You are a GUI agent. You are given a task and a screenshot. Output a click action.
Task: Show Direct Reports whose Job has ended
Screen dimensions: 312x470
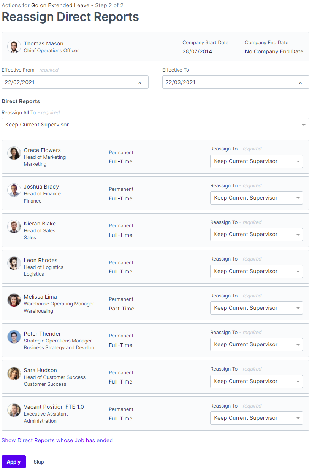tap(57, 440)
